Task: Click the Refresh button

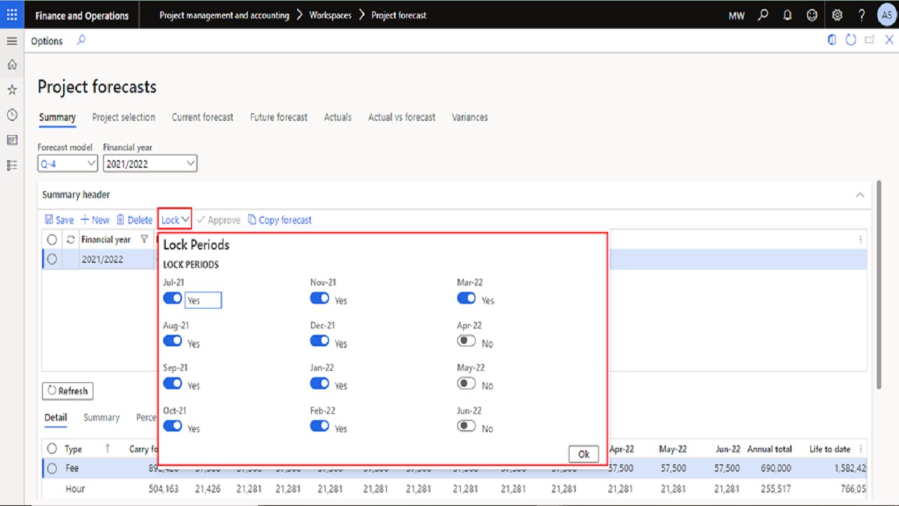Action: pos(67,391)
